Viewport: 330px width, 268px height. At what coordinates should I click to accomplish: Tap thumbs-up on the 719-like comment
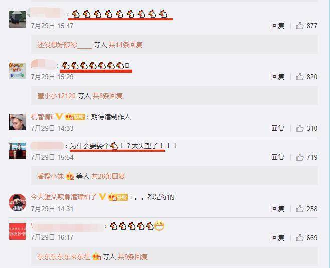click(x=300, y=157)
